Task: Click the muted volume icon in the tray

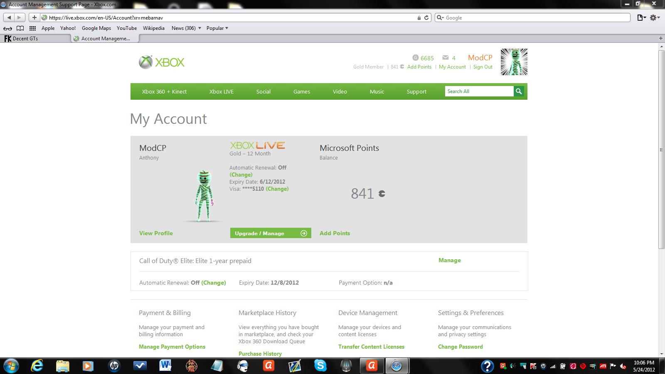Action: [x=623, y=366]
